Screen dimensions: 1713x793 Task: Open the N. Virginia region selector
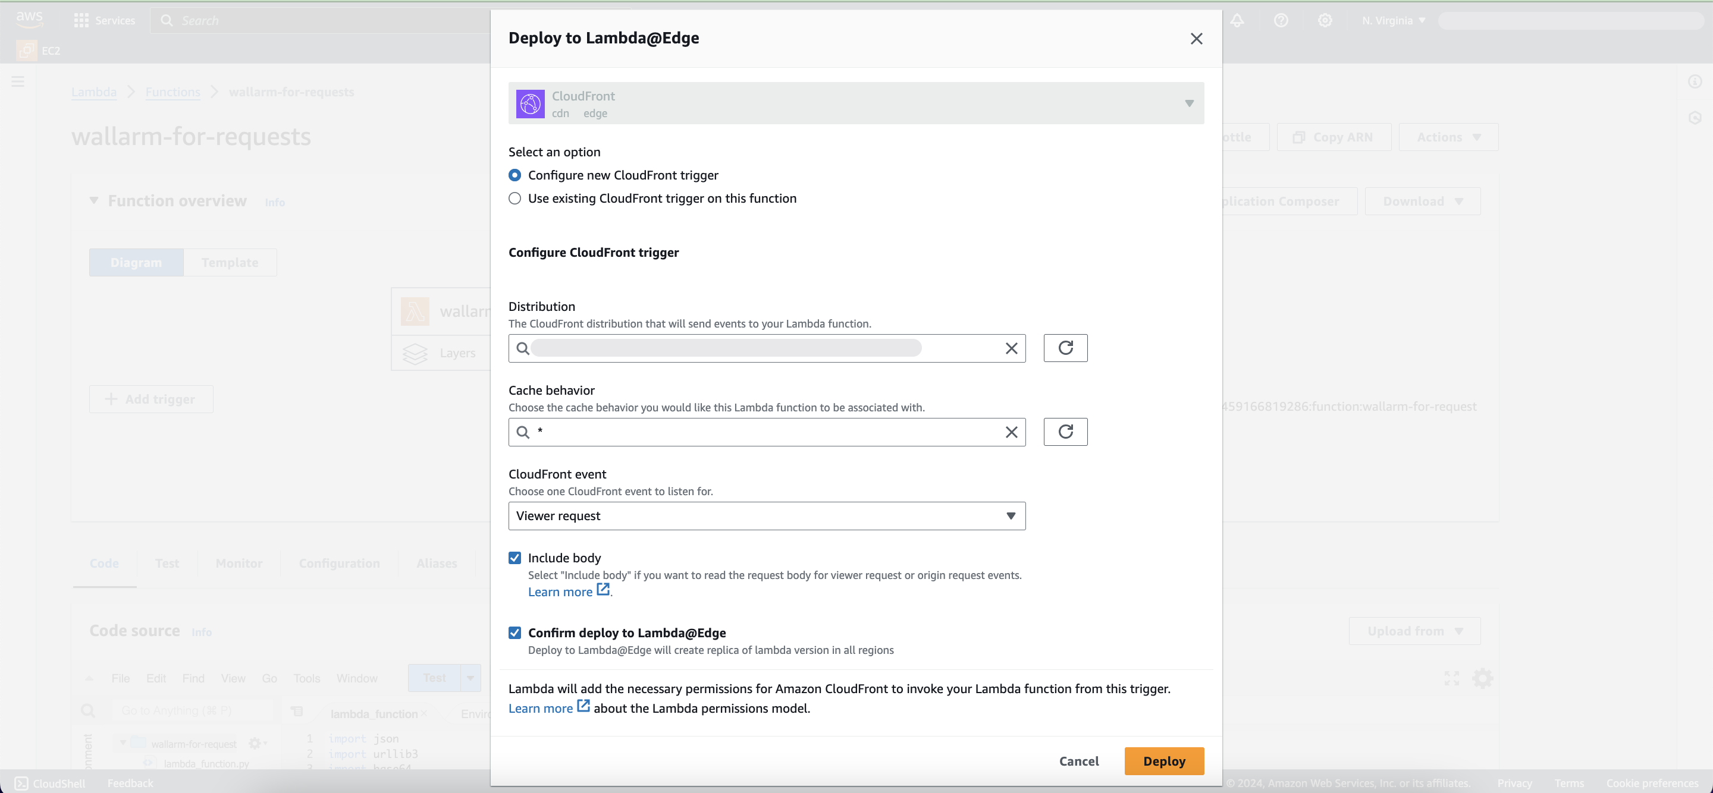(x=1393, y=21)
